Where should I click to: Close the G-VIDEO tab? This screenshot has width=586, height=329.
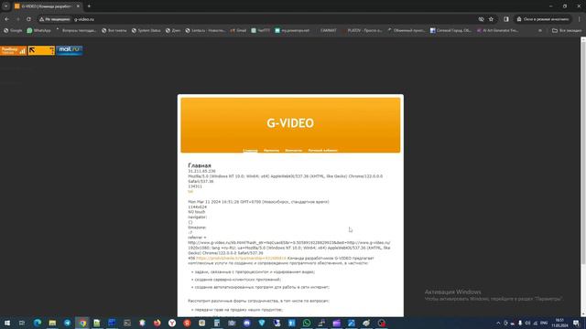pyautogui.click(x=78, y=6)
